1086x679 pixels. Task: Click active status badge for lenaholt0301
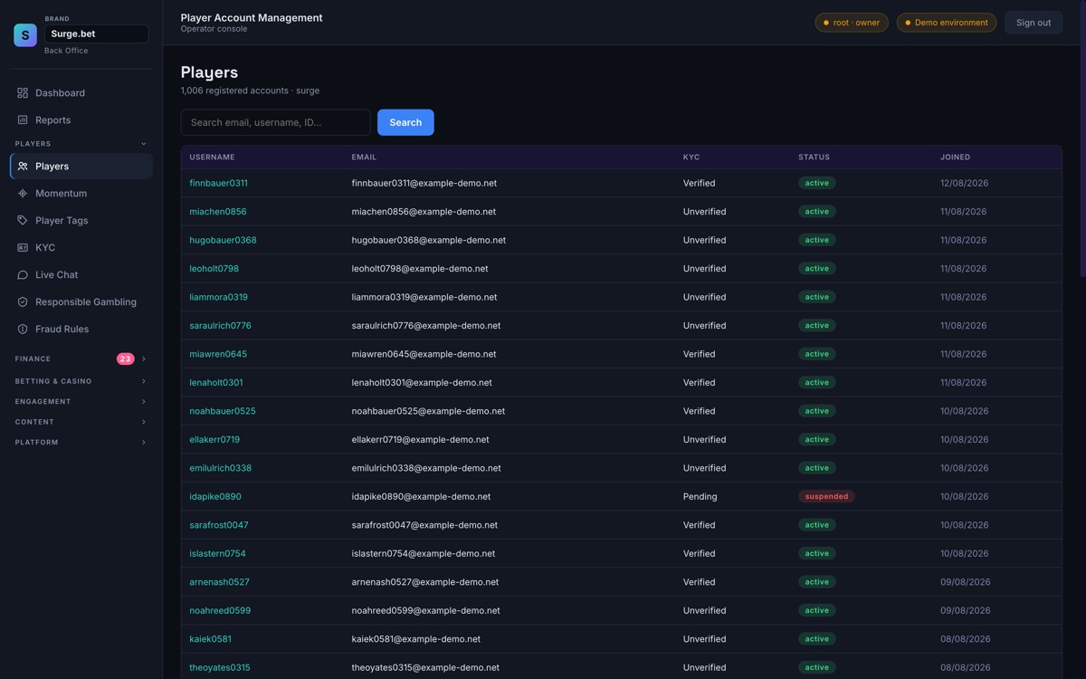click(817, 383)
